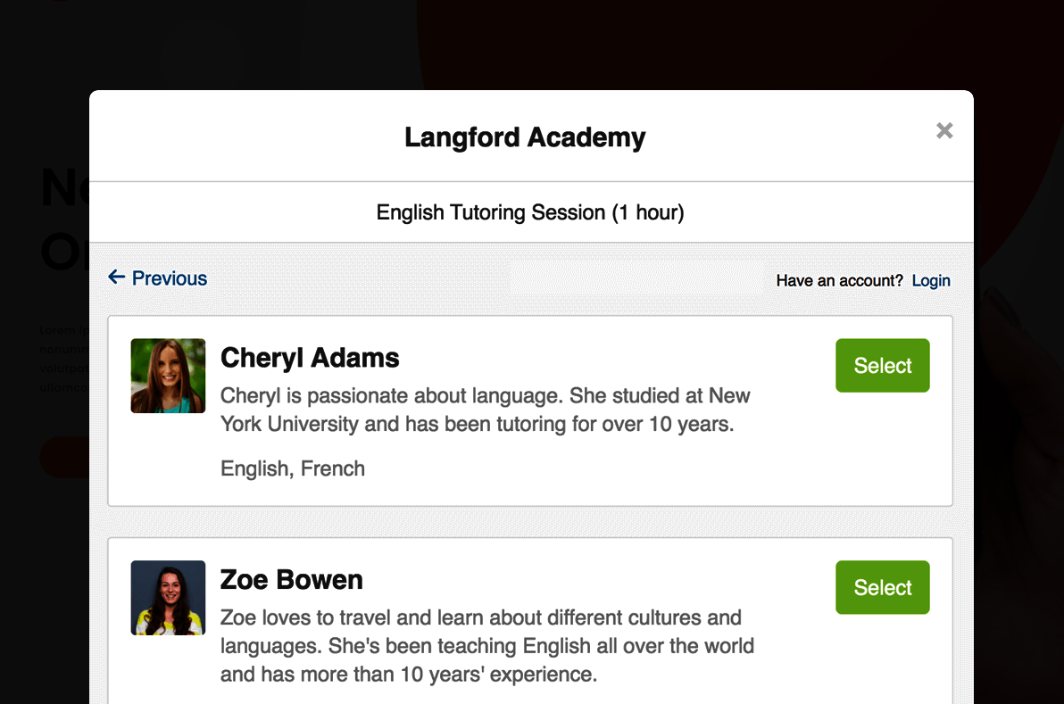This screenshot has height=704, width=1064.
Task: Select Zoe Bowen as tutor
Action: coord(882,587)
